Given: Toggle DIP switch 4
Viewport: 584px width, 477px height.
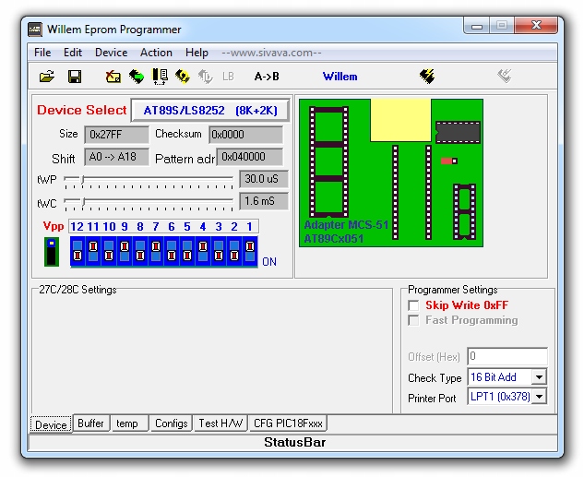Looking at the screenshot, I should pos(203,251).
